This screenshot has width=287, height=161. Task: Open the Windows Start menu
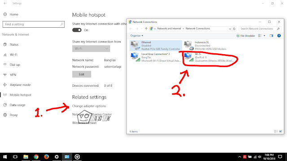pos(5,157)
